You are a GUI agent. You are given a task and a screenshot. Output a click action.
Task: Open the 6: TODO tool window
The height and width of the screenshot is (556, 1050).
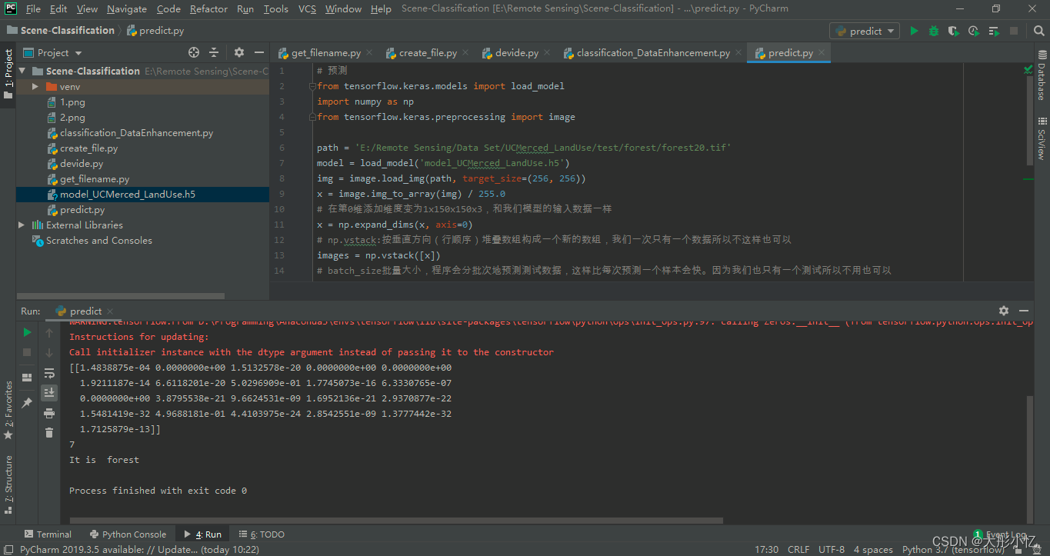pos(262,534)
